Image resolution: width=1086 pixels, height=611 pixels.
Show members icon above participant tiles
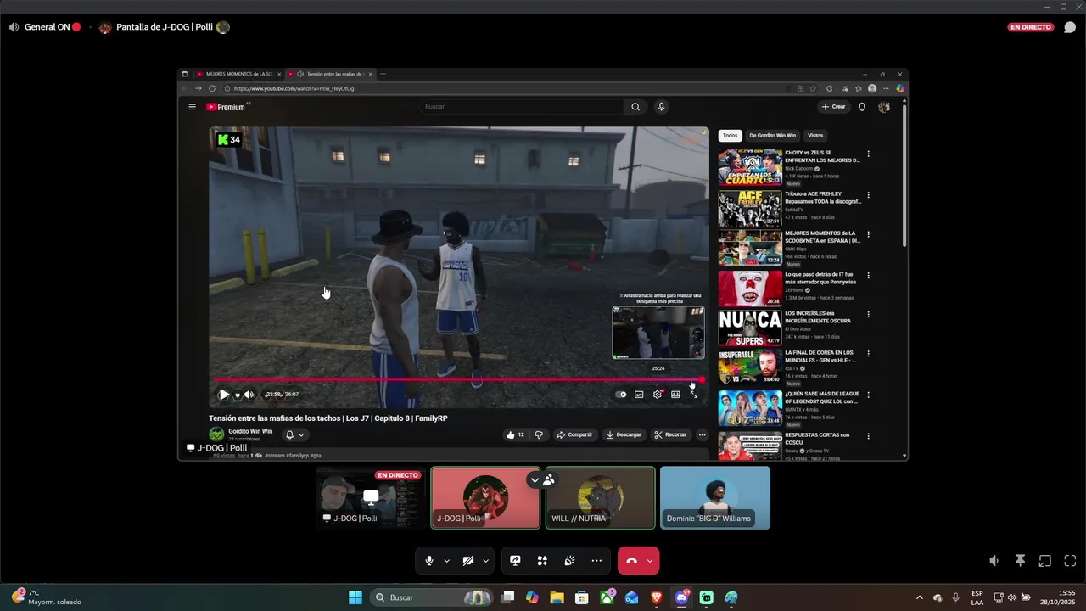[x=549, y=480]
